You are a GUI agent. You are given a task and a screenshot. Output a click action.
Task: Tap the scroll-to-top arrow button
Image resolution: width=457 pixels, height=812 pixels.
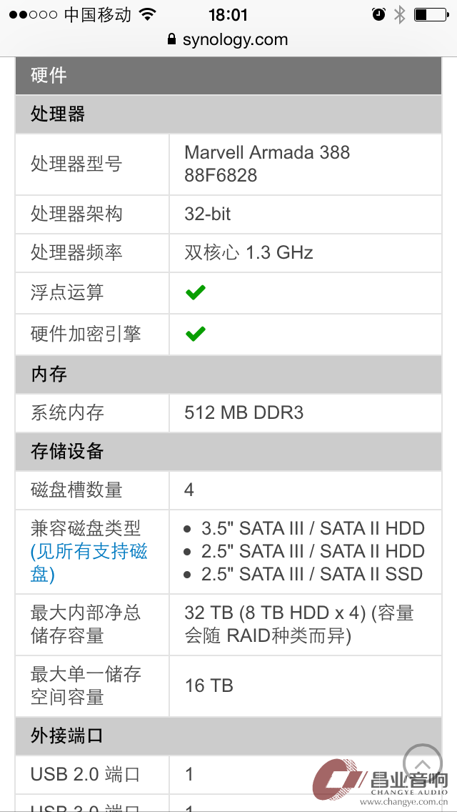(422, 764)
